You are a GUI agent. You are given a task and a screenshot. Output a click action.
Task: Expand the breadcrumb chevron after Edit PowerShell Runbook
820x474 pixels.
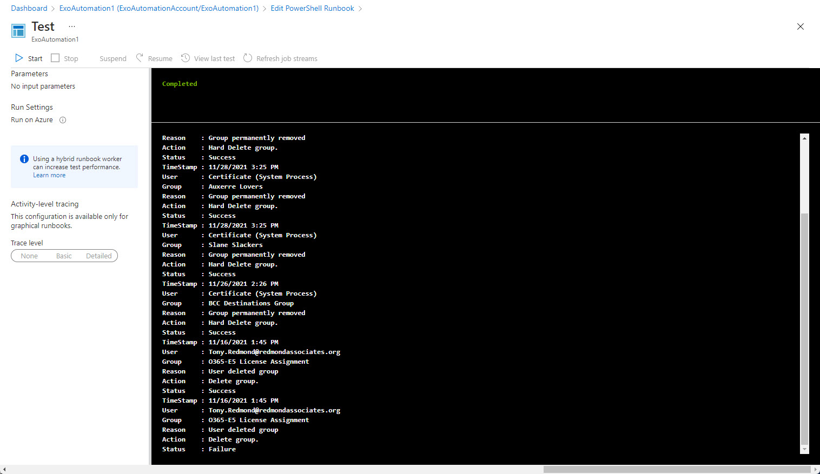[360, 8]
